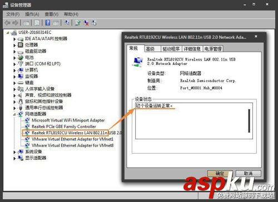Open the 操作(A) menu

click(x=32, y=14)
